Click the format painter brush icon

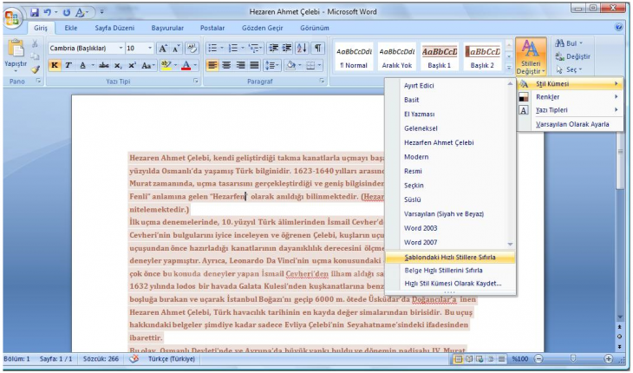[x=36, y=69]
